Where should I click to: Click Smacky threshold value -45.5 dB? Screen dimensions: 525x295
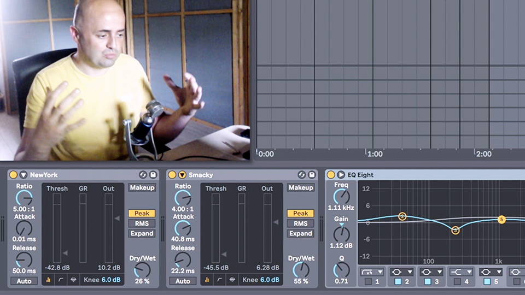coord(216,268)
